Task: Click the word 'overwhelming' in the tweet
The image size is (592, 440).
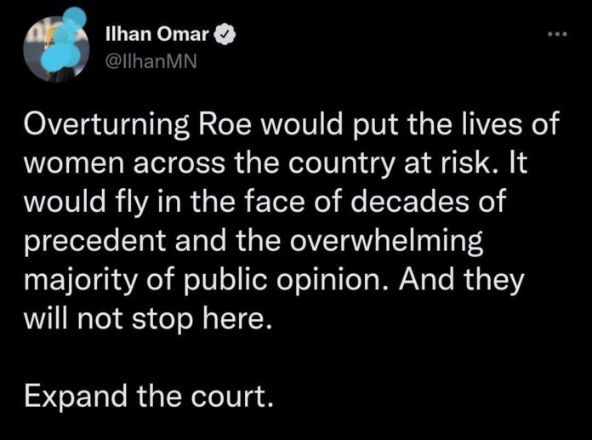Action: coord(387,242)
